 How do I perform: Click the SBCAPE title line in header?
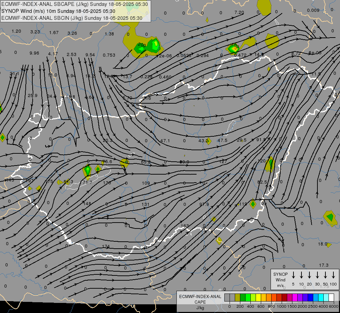75,4
